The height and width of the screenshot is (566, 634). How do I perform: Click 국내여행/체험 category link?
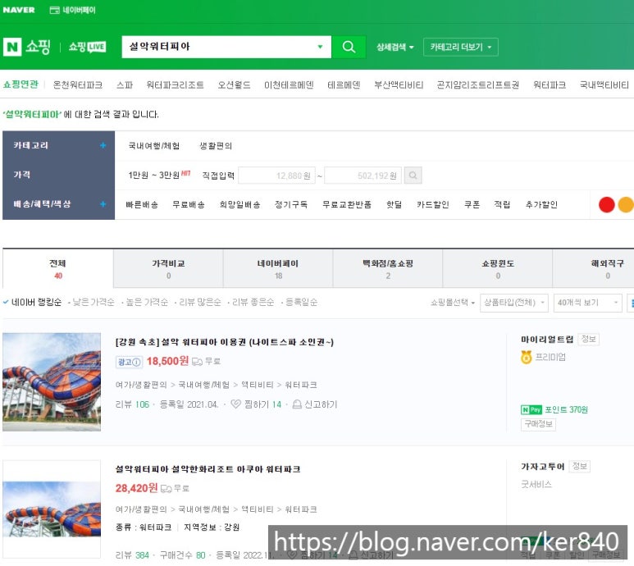click(x=154, y=146)
